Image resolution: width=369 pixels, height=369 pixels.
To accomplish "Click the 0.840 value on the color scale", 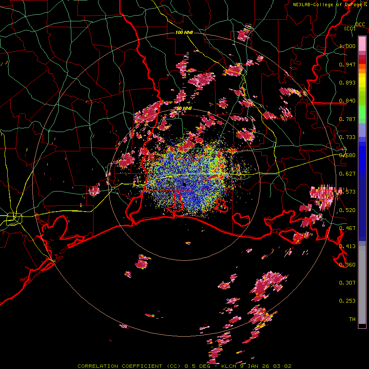I will (x=347, y=101).
